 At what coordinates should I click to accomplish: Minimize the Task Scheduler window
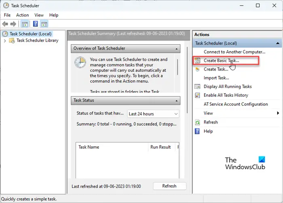(x=241, y=6)
